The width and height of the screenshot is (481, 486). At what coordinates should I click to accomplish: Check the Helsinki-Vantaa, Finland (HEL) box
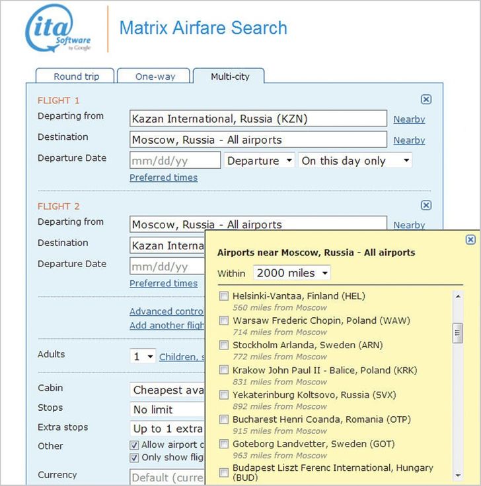225,296
